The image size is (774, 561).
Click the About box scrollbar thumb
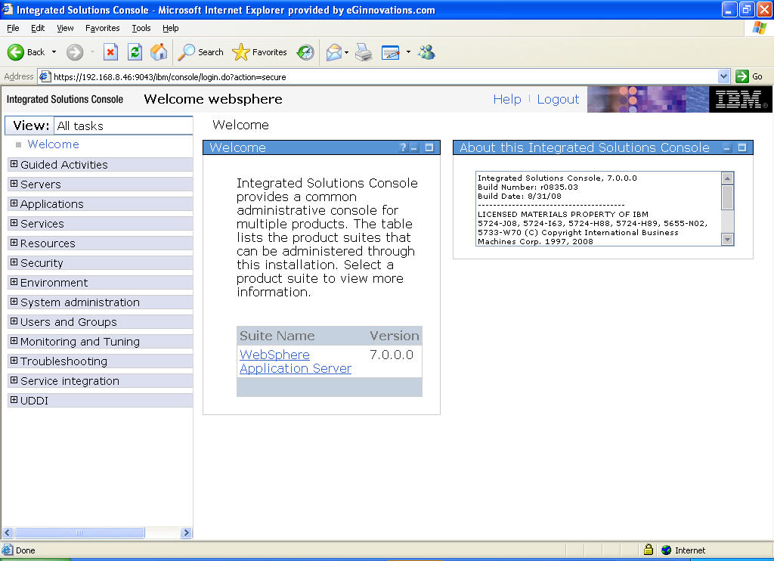coord(727,197)
